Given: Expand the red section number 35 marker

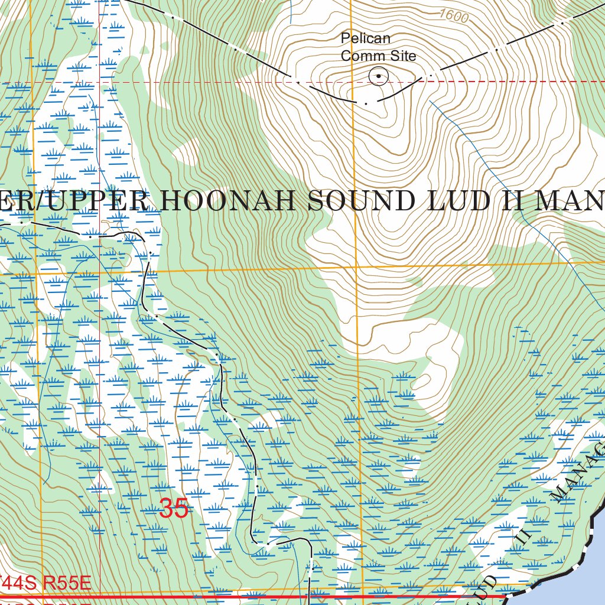Looking at the screenshot, I should click(x=173, y=509).
